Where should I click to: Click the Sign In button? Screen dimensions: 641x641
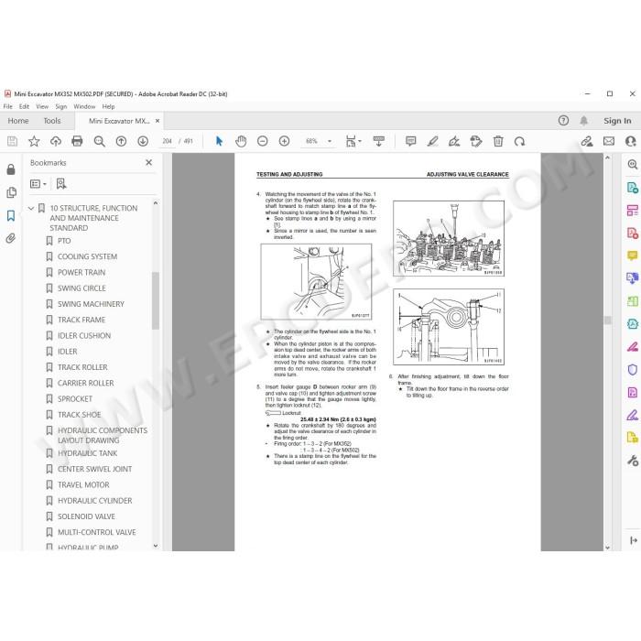(x=617, y=121)
